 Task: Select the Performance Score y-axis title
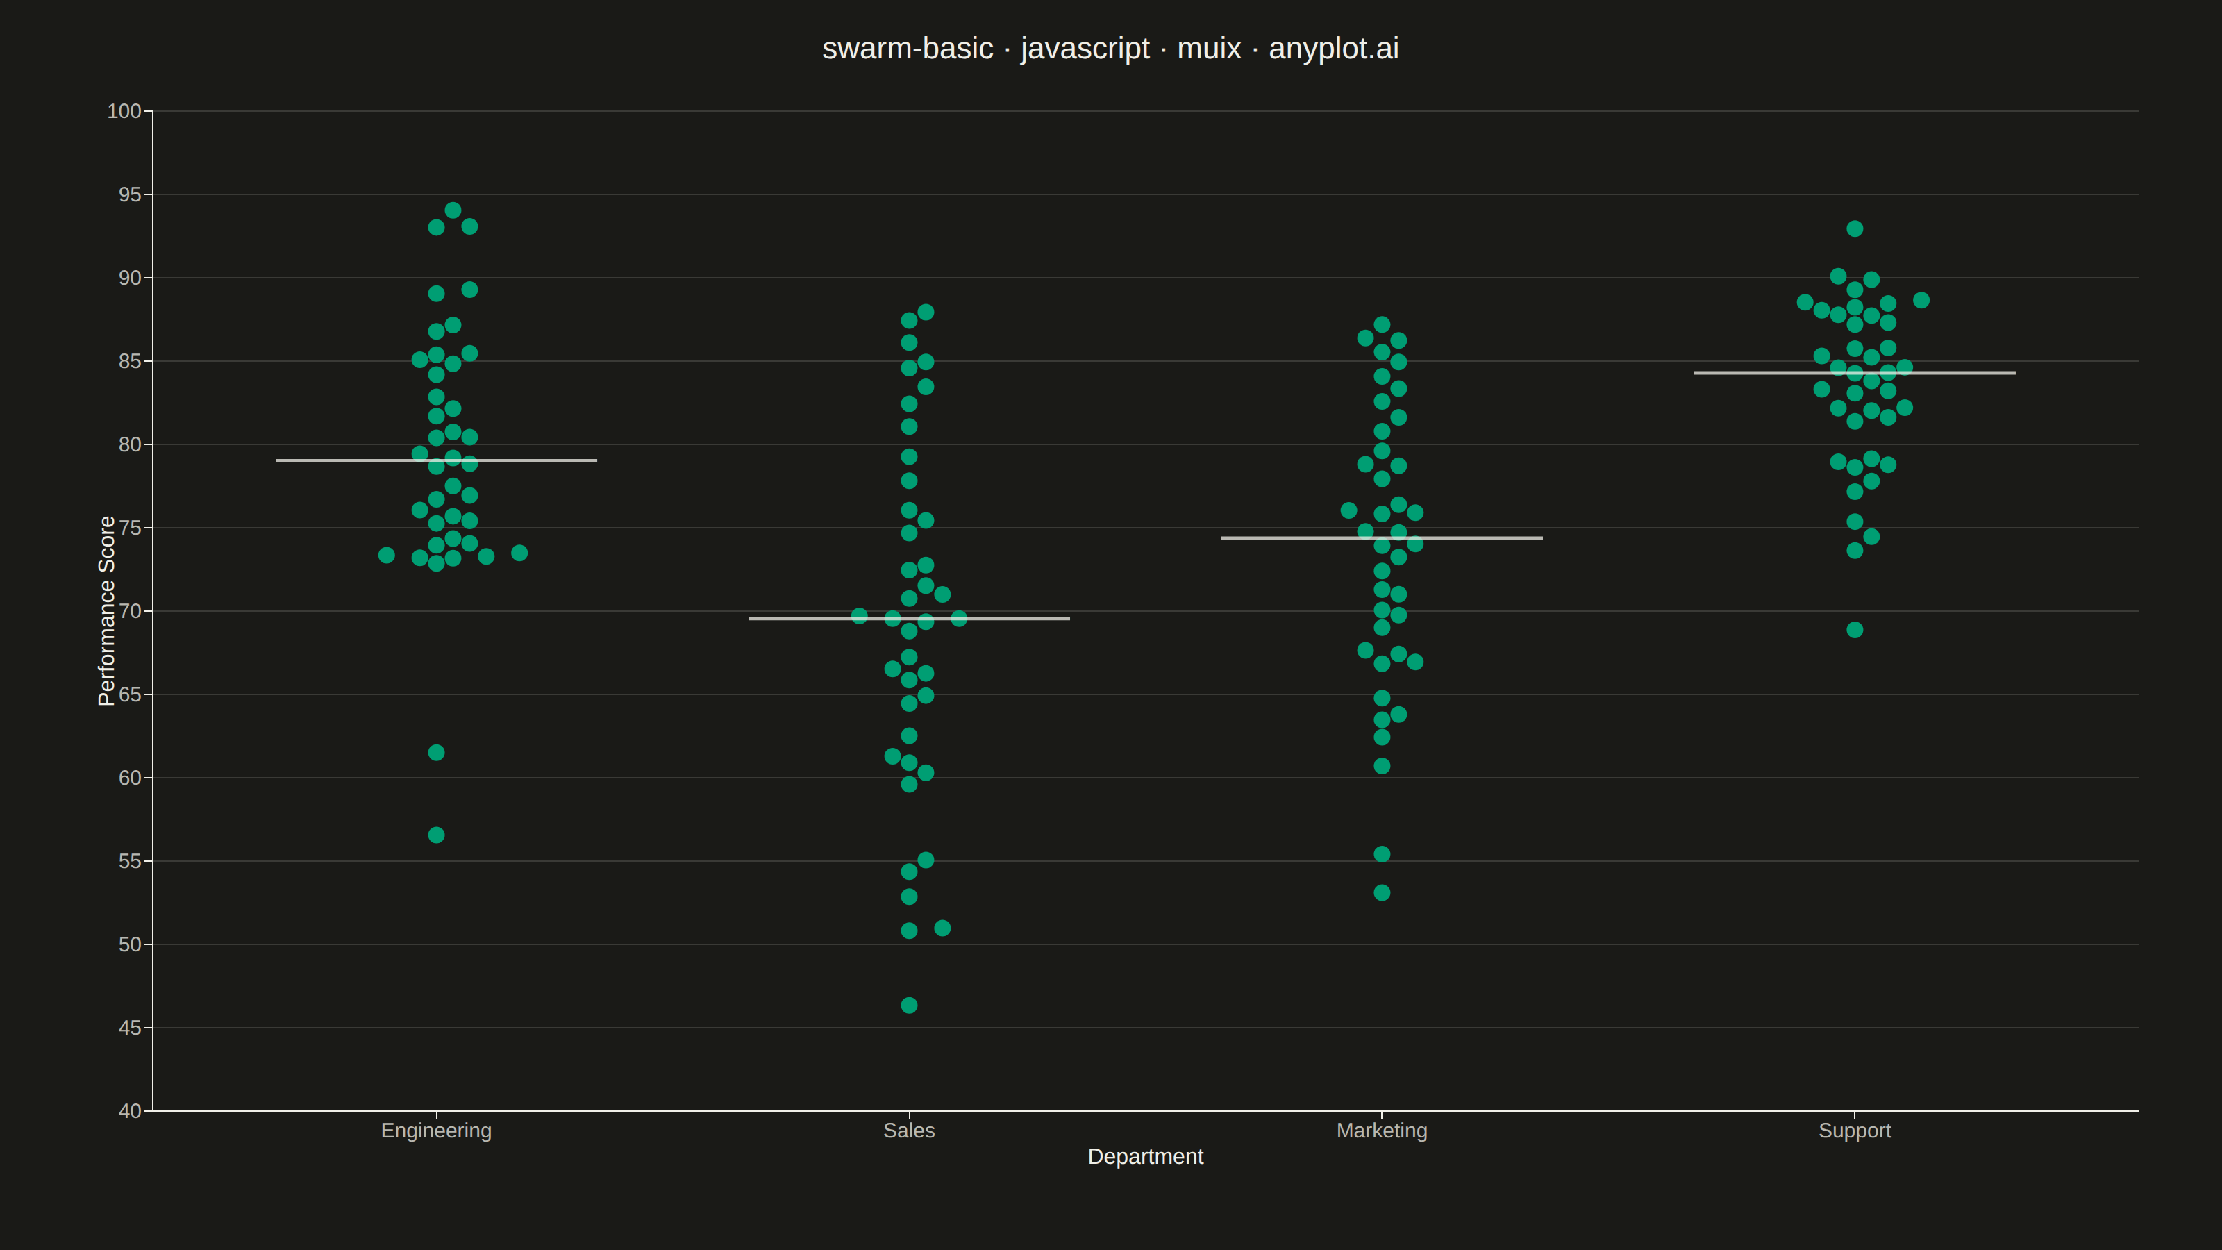click(x=106, y=611)
